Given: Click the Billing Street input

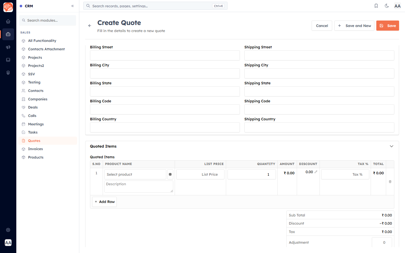Looking at the screenshot, I should click(x=165, y=55).
